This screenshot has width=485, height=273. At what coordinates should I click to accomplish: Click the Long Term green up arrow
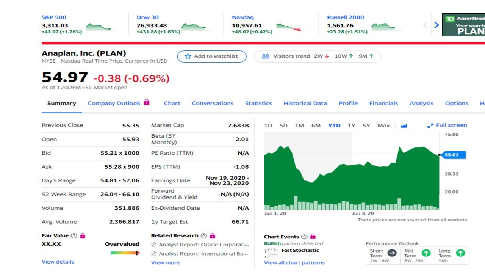(x=460, y=253)
